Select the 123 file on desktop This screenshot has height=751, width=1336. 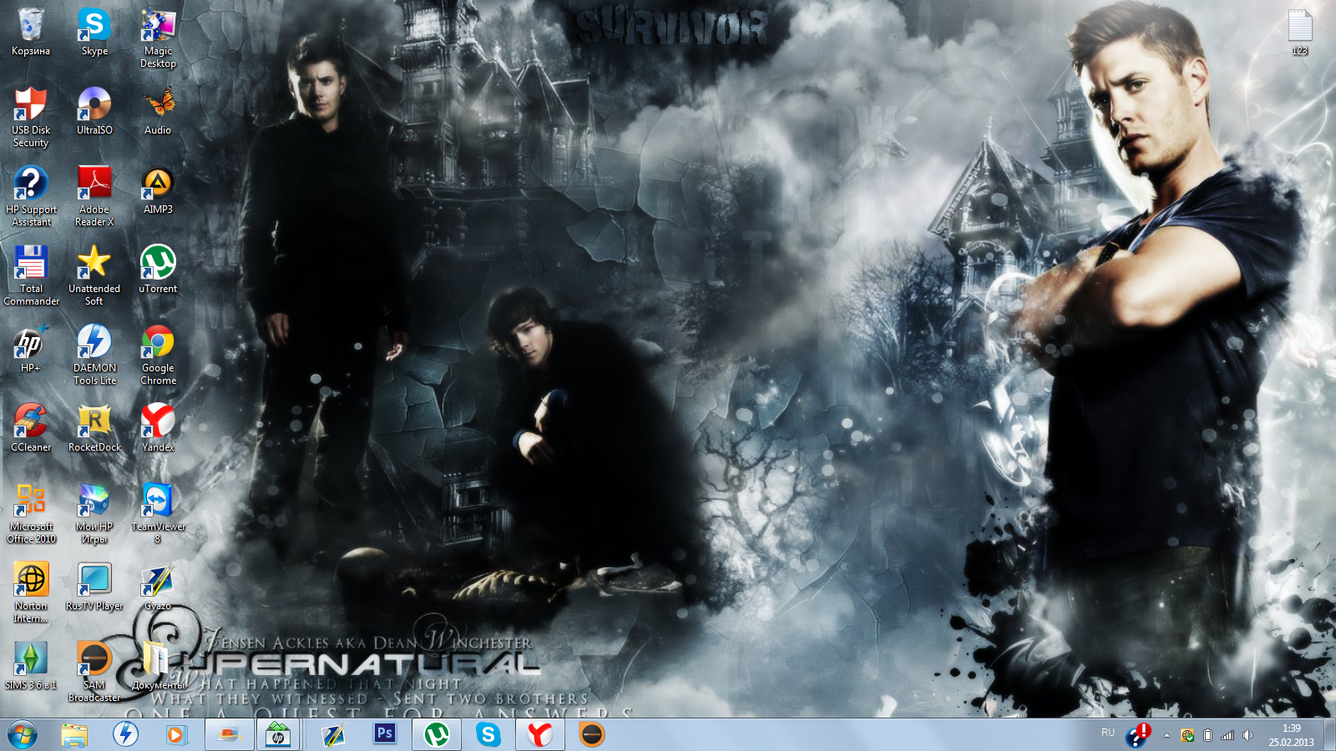click(x=1299, y=27)
